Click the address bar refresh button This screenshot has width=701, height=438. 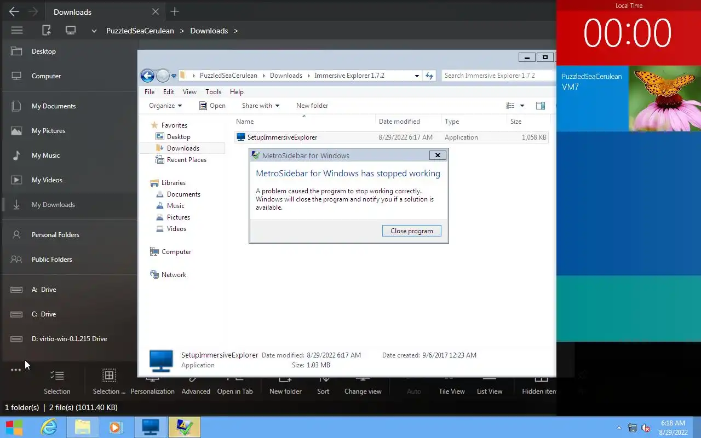pos(429,76)
